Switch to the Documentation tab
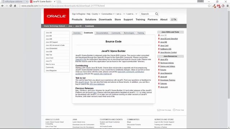This screenshot has height=129, width=230. (102, 33)
